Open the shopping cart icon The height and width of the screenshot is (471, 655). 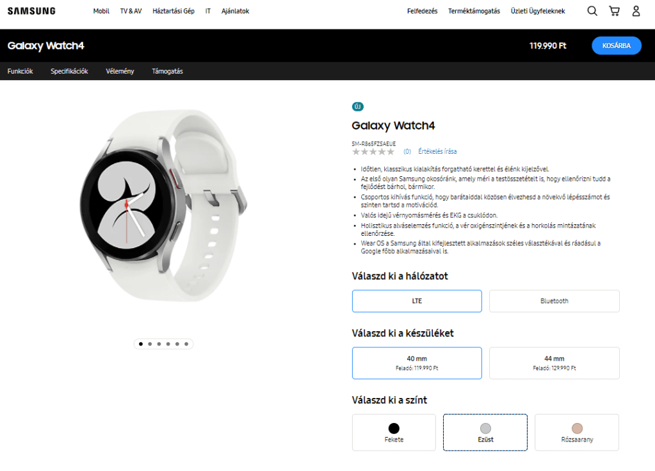pyautogui.click(x=614, y=11)
